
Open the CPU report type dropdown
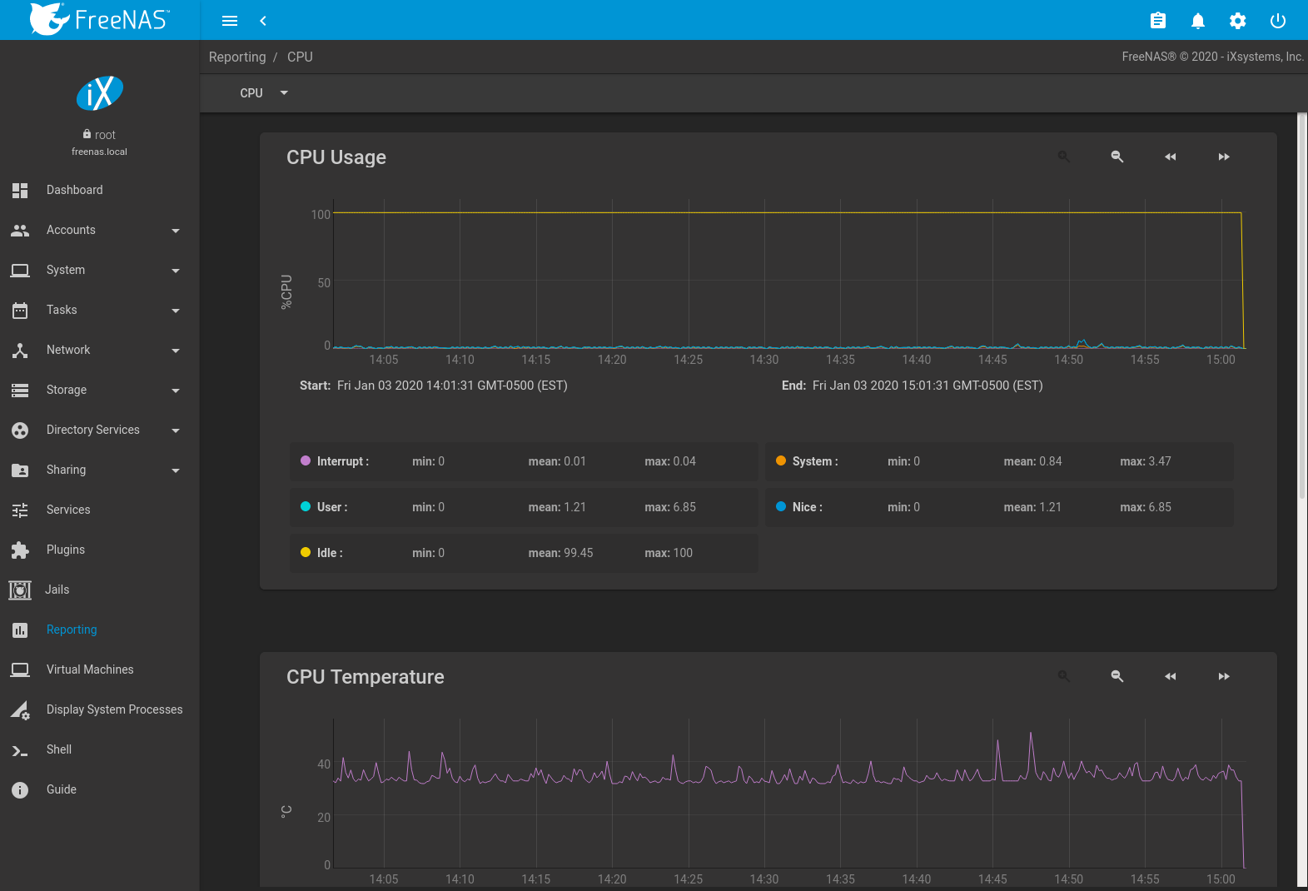[263, 93]
